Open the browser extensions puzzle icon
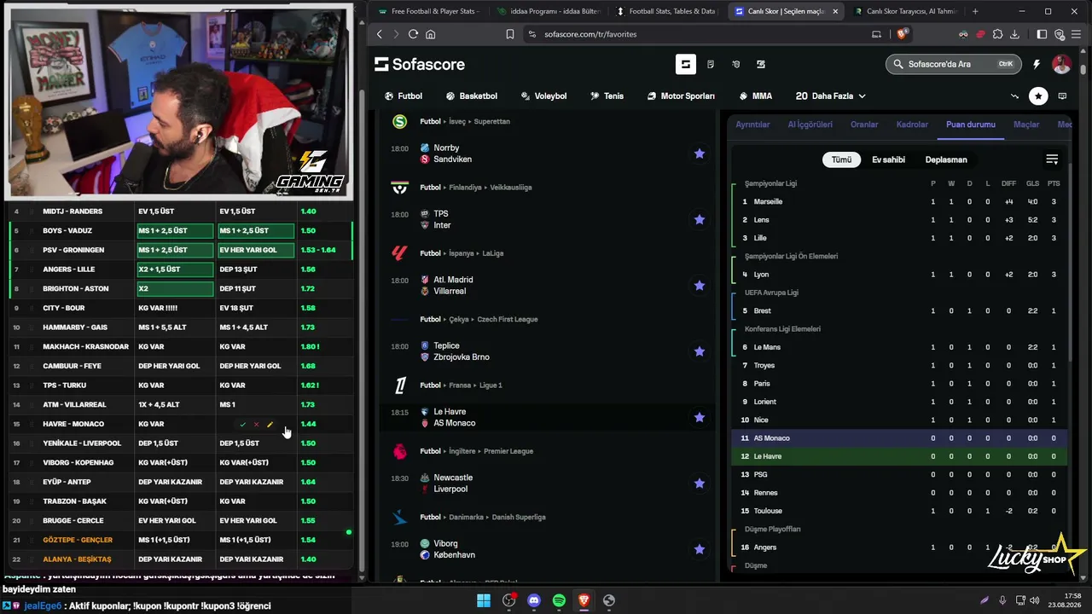Viewport: 1092px width, 614px height. (997, 34)
